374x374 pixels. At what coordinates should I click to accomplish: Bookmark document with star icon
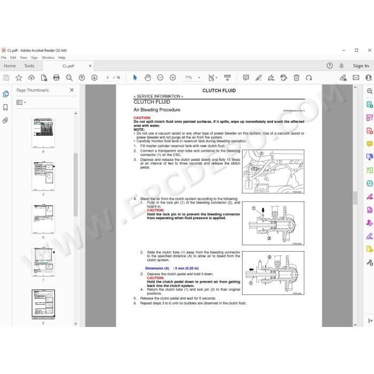click(x=19, y=78)
